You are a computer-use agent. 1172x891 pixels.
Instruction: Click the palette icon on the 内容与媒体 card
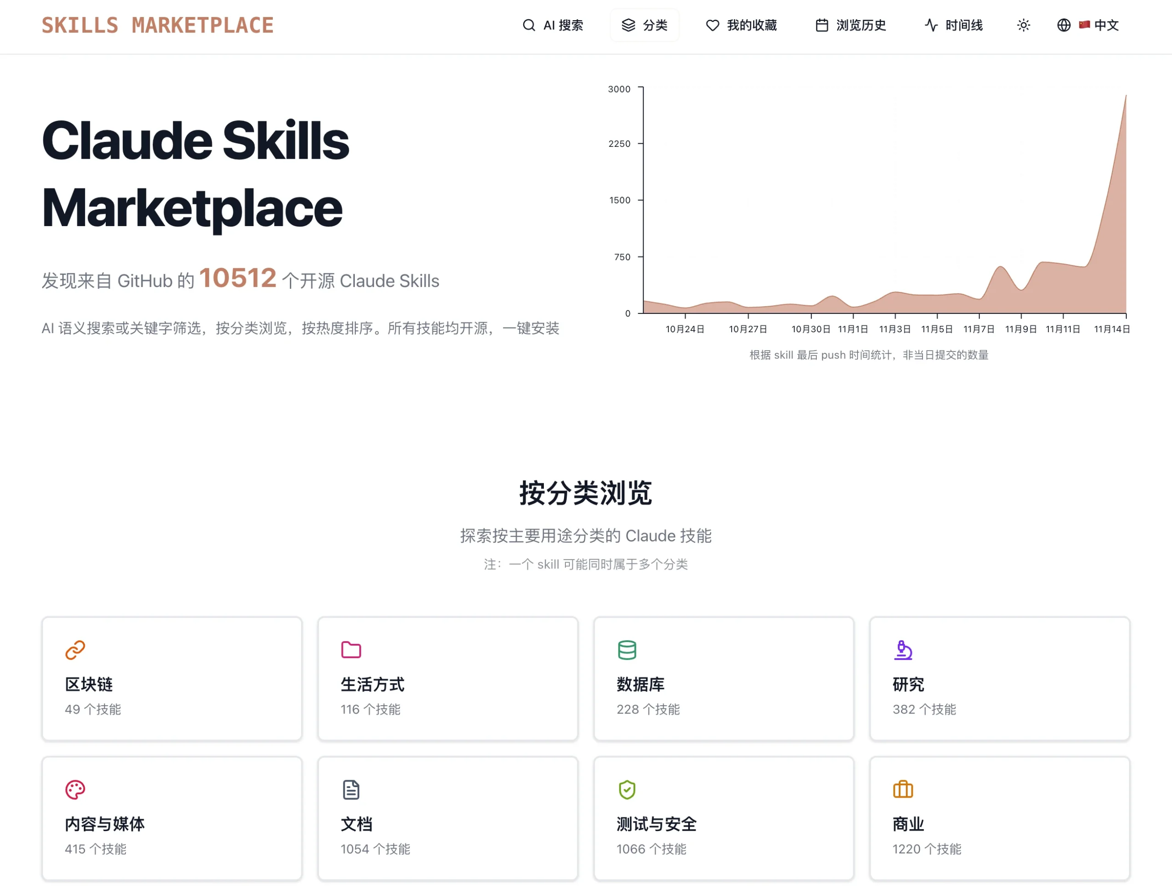(x=75, y=790)
